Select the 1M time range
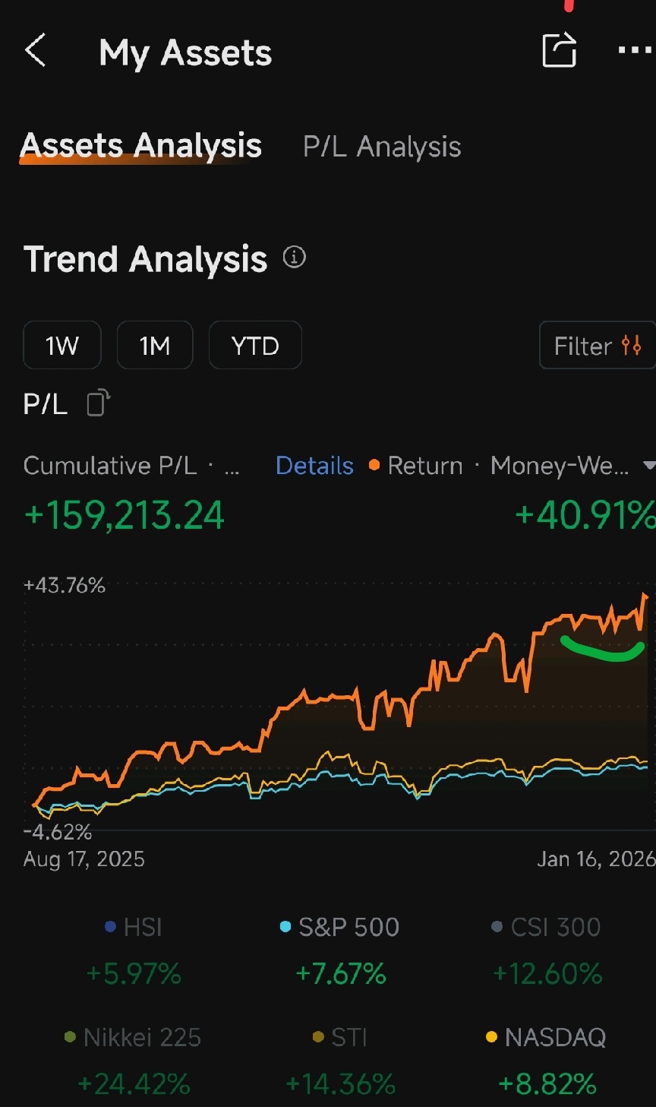This screenshot has height=1107, width=656. (x=155, y=345)
